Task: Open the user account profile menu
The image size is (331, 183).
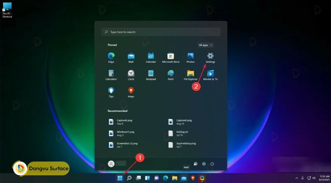Action: (x=111, y=164)
